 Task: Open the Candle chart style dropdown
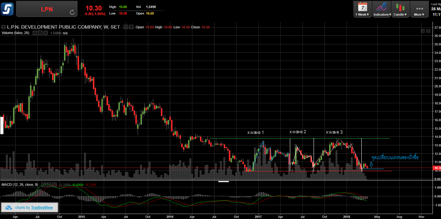[x=401, y=9]
